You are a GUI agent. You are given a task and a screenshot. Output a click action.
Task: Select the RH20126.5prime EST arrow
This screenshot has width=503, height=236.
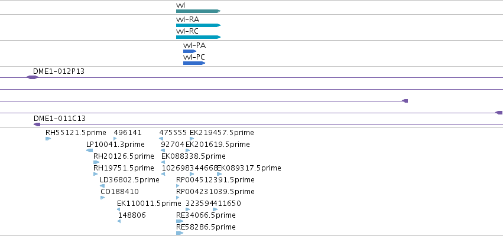(x=96, y=162)
